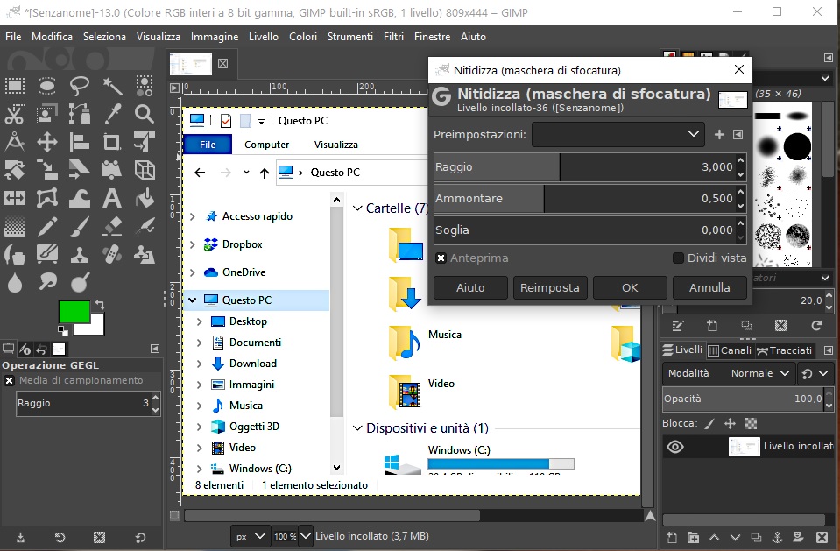Toggle lock position and size icon
840x551 pixels.
pos(730,424)
